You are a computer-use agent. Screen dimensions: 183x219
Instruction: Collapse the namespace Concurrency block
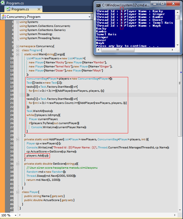click(x=18, y=46)
